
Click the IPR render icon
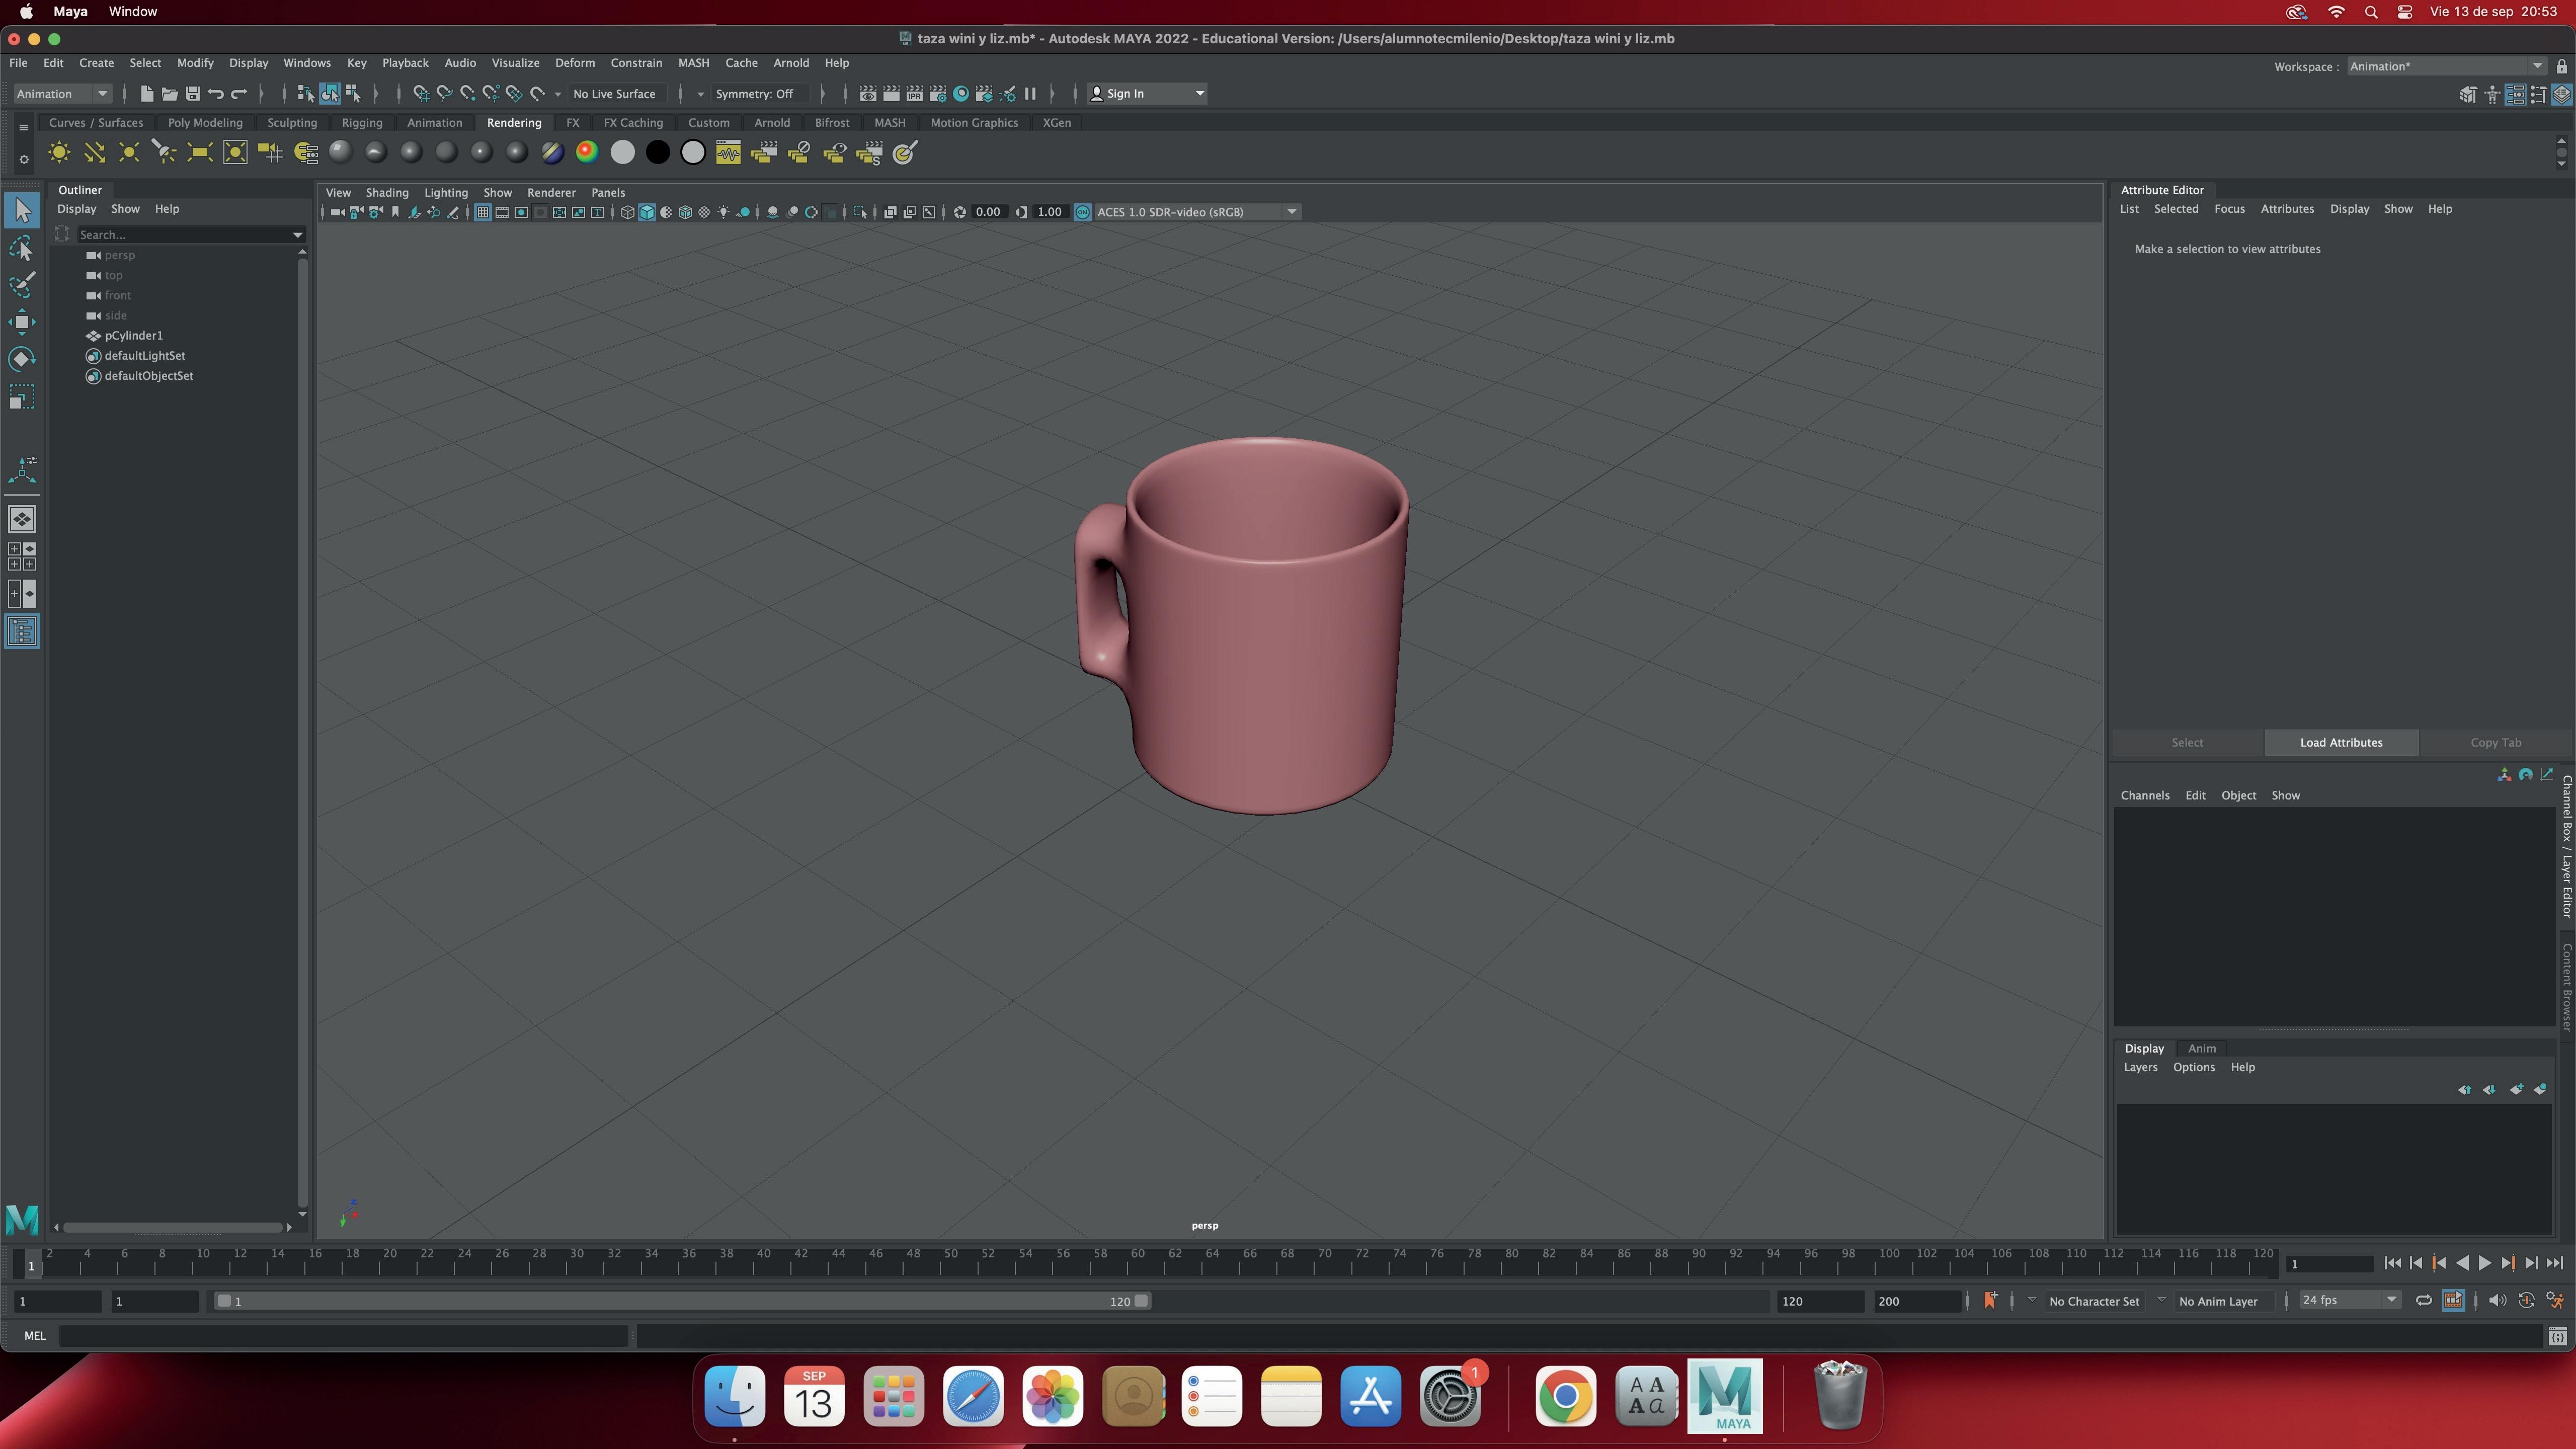[x=914, y=94]
